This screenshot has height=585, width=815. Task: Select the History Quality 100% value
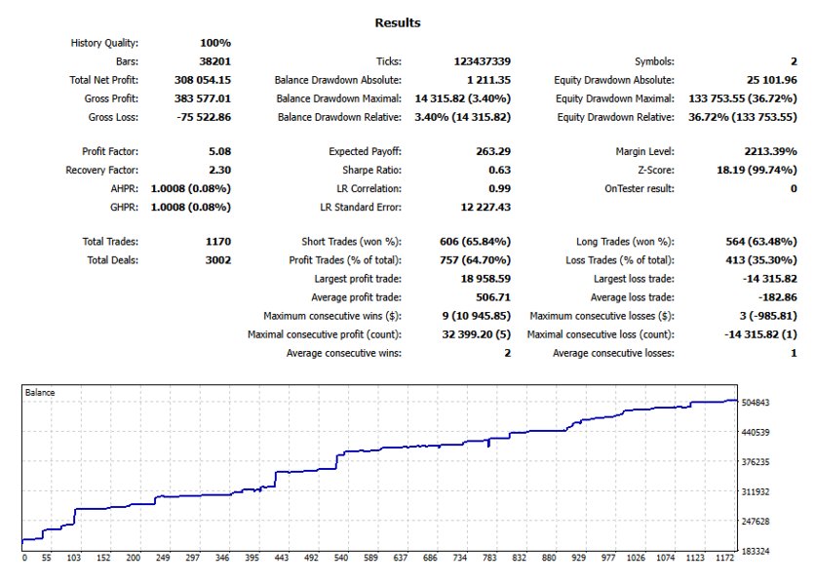pyautogui.click(x=215, y=43)
